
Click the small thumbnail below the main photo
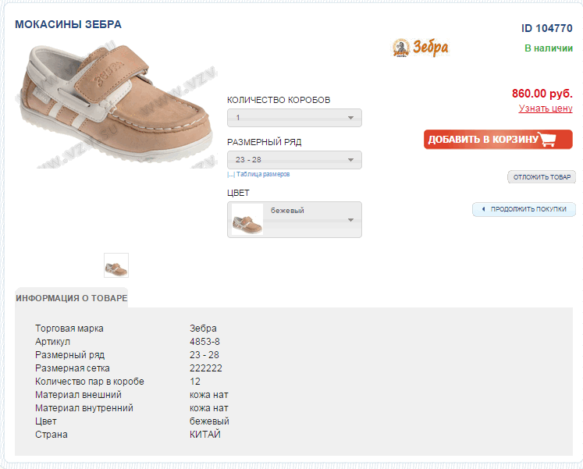point(116,265)
